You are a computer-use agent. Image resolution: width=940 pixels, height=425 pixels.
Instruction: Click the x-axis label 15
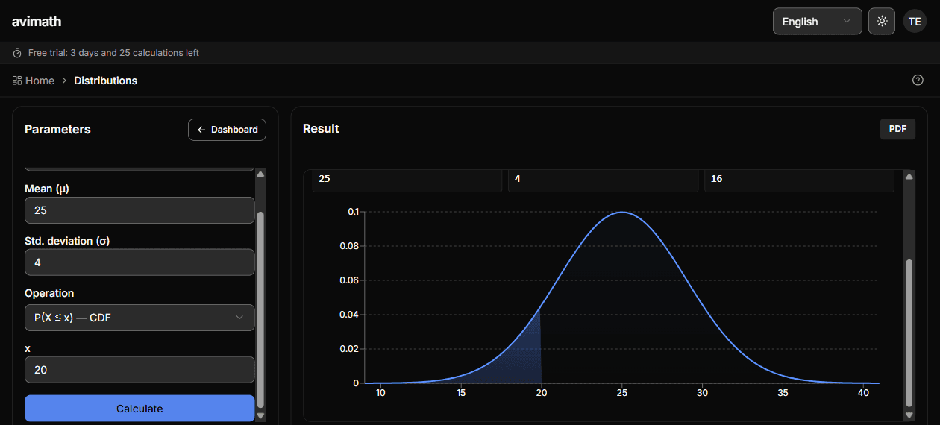(x=461, y=393)
